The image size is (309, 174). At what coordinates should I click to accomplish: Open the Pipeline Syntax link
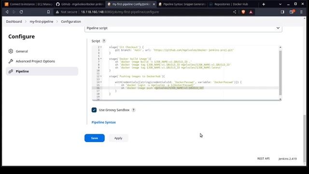[104, 122]
